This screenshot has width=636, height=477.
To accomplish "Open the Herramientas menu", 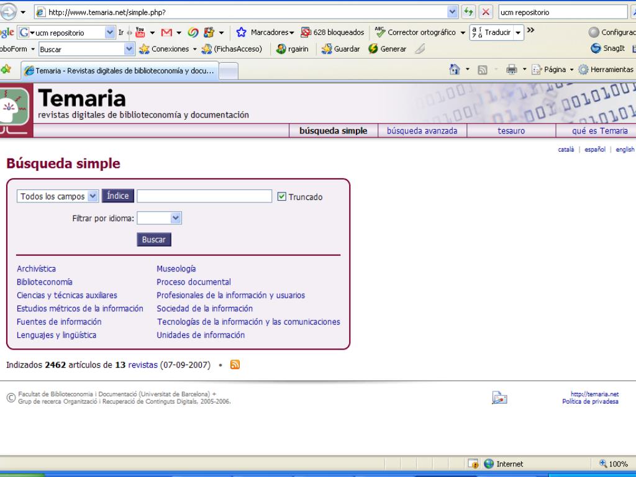I will tap(606, 70).
